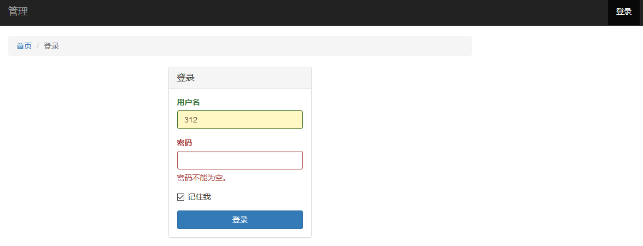Click the empty 密码 input field
The image size is (643, 246).
coord(239,160)
